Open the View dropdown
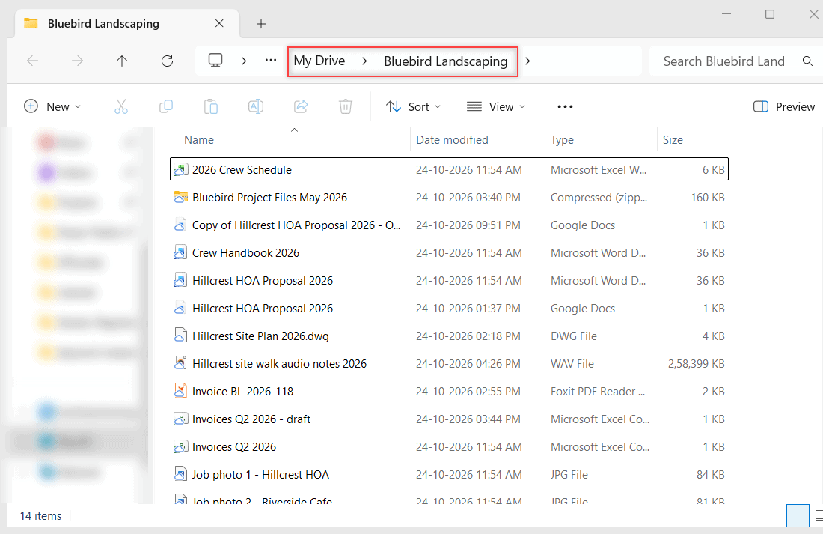The height and width of the screenshot is (534, 823). click(496, 106)
